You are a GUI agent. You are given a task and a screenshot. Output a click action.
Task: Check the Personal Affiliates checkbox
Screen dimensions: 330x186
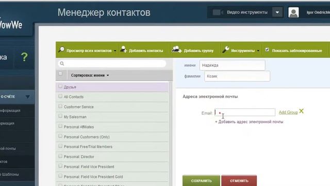(x=60, y=126)
